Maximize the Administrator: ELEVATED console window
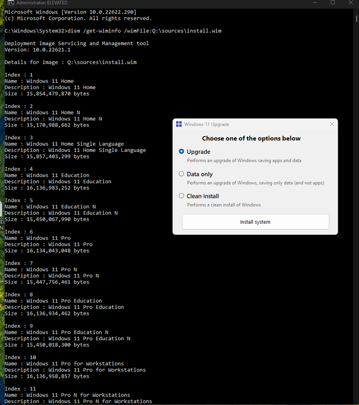This screenshot has height=405, width=359. coord(333,3)
